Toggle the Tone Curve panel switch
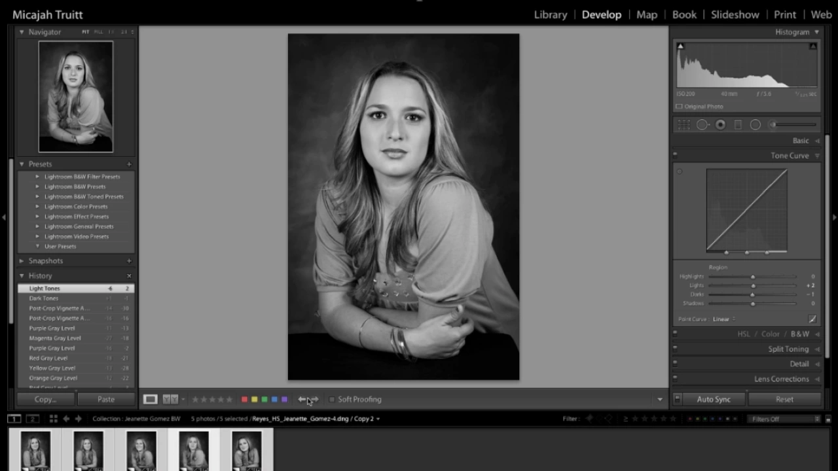The width and height of the screenshot is (838, 471). [675, 155]
